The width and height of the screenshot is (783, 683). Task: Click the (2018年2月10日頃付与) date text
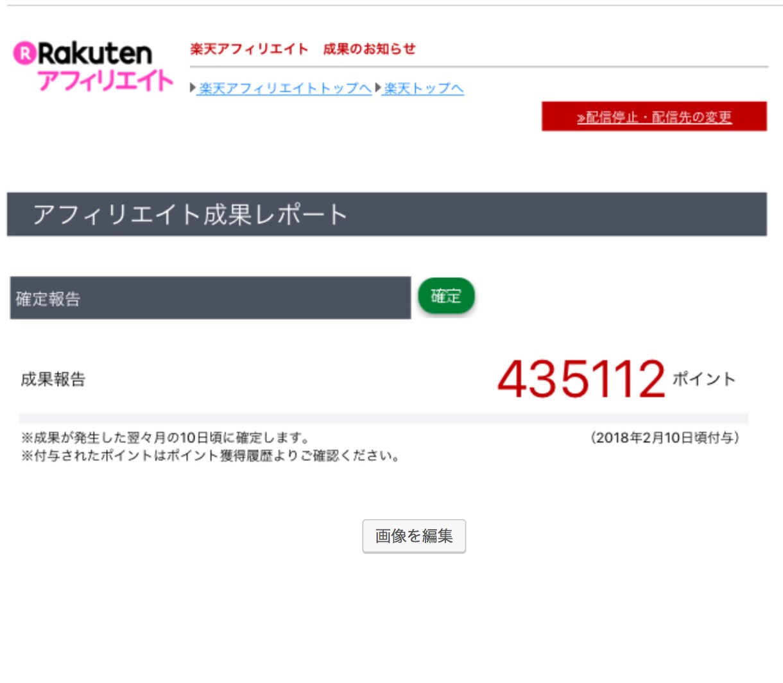click(664, 438)
